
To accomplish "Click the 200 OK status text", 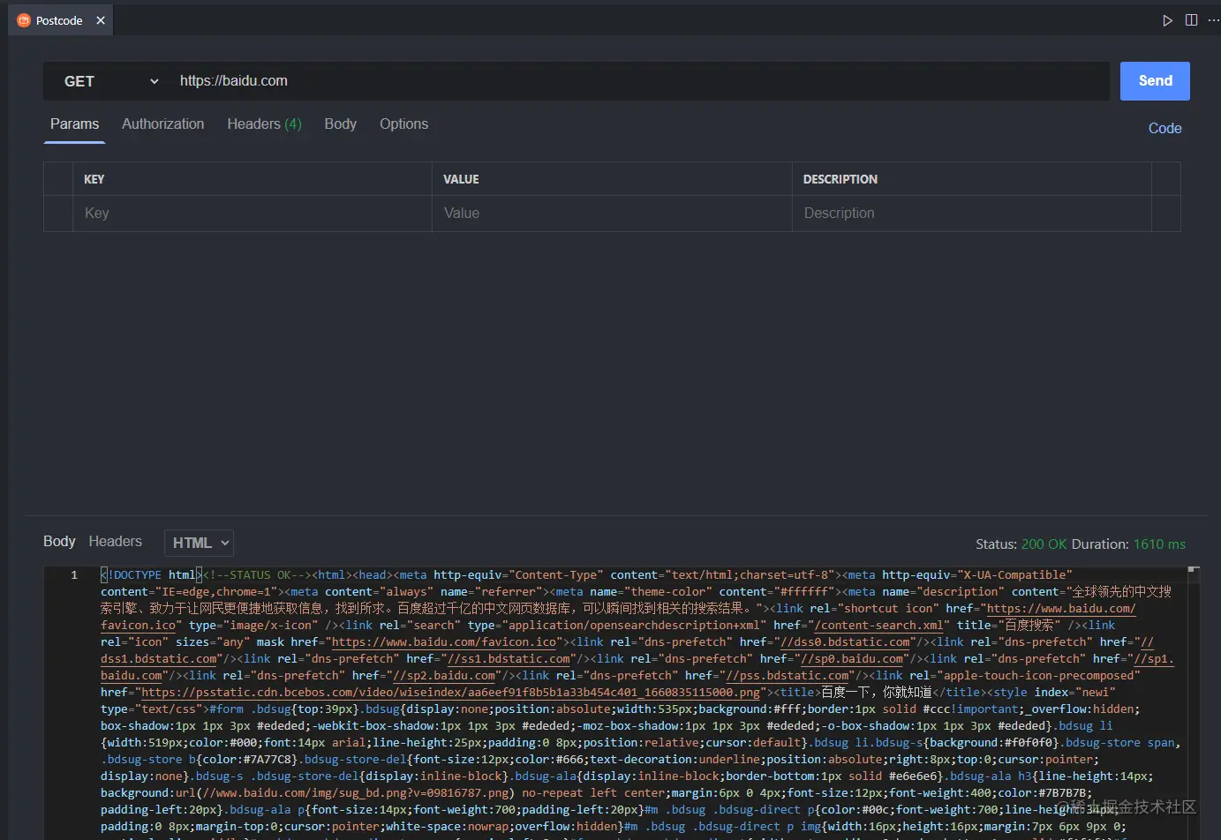I will pos(1044,544).
